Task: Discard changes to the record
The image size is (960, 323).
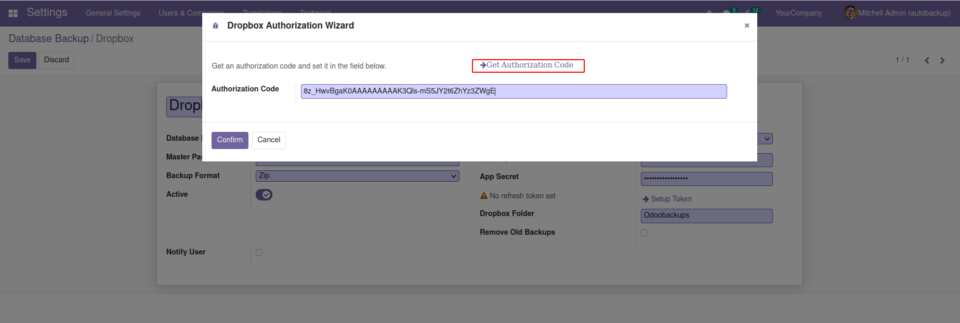Action: click(x=57, y=60)
